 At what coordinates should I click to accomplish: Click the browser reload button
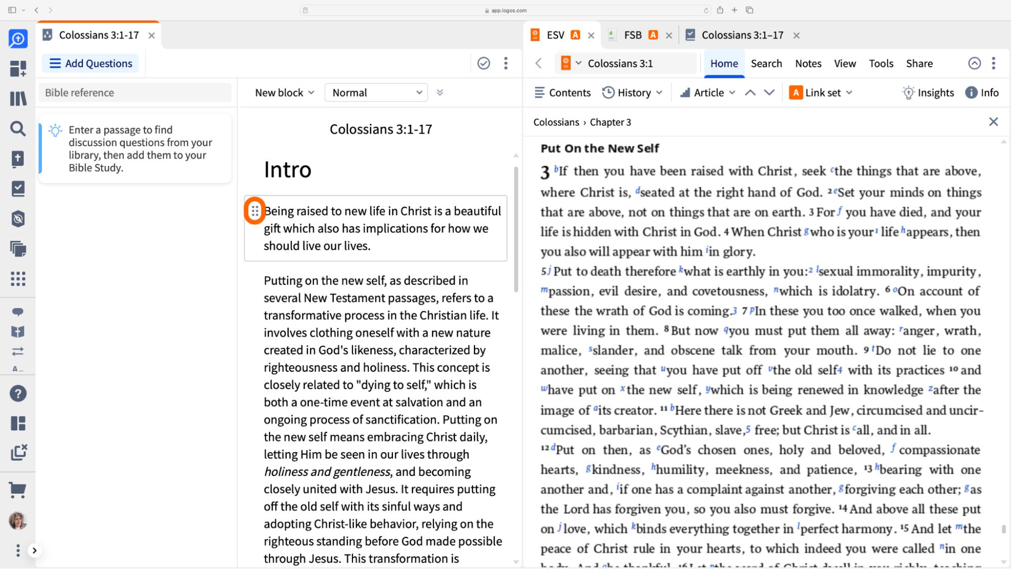point(706,10)
